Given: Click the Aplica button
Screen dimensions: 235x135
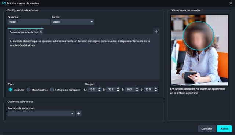Looking at the screenshot, I should [x=224, y=129].
